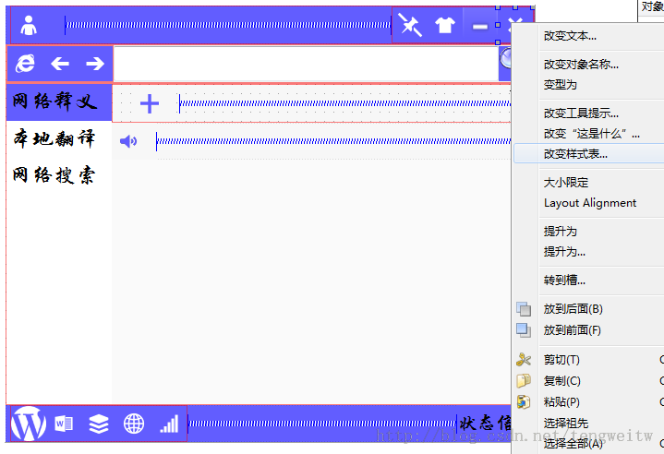The image size is (664, 454).
Task: Click the pin icon in title bar
Action: (x=410, y=26)
